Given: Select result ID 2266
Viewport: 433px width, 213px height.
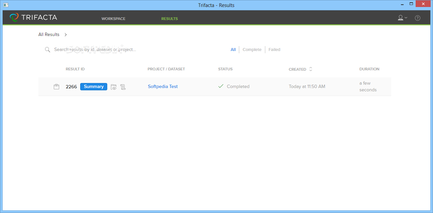Looking at the screenshot, I should coord(71,87).
